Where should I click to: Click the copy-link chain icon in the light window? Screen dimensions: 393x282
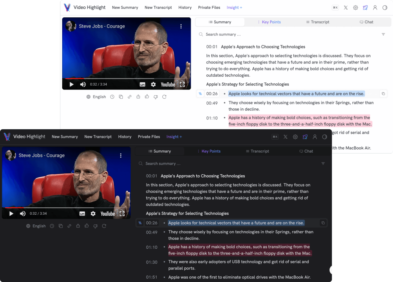tap(129, 97)
